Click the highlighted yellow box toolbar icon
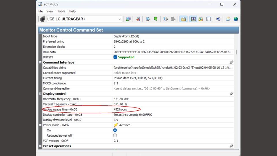The image size is (277, 156). [x=183, y=19]
